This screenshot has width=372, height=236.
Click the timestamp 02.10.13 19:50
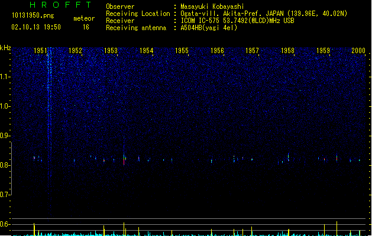36,27
